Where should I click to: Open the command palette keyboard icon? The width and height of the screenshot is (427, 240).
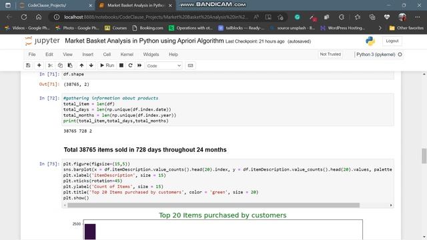pos(190,65)
